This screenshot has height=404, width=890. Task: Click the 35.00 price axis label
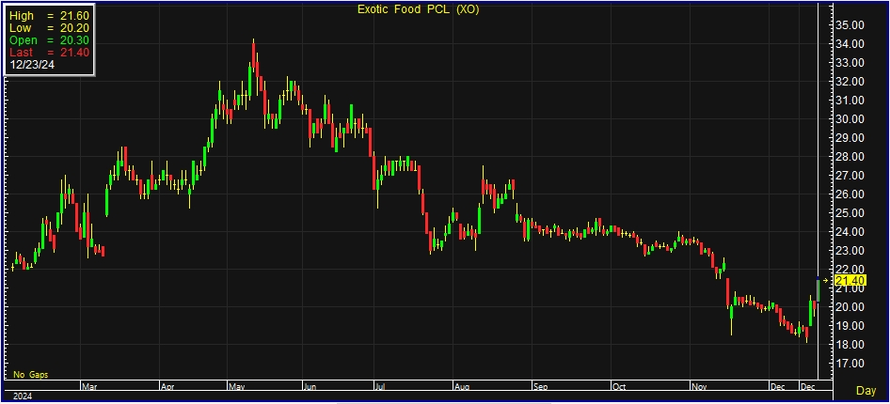tap(850, 24)
